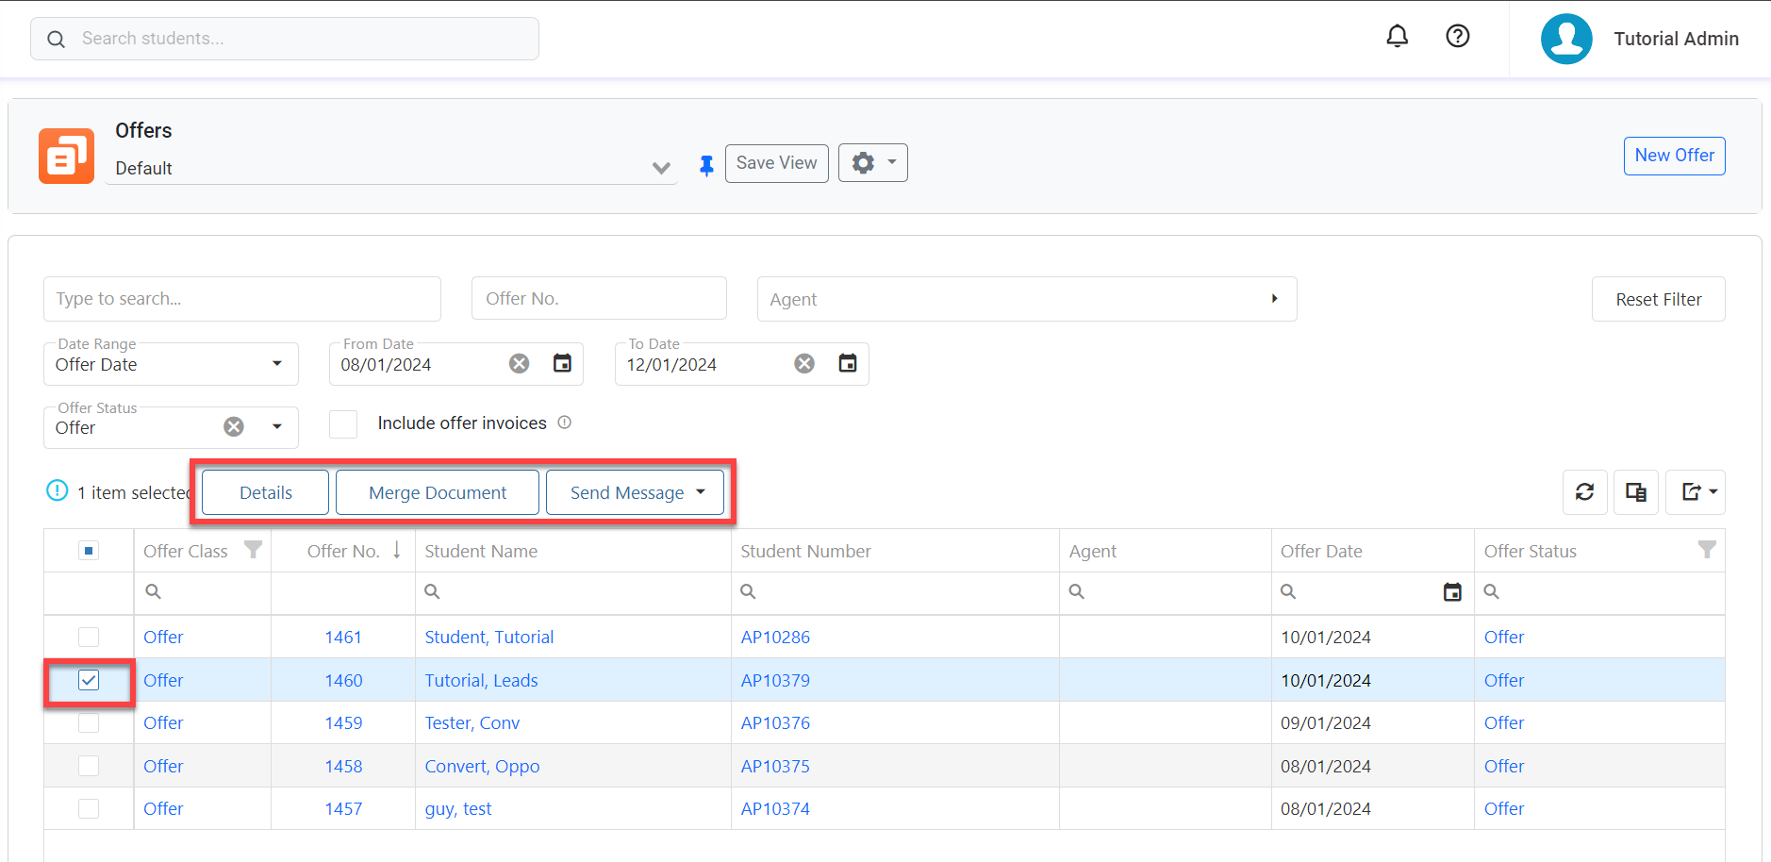Expand the Default view dropdown

pos(661,168)
